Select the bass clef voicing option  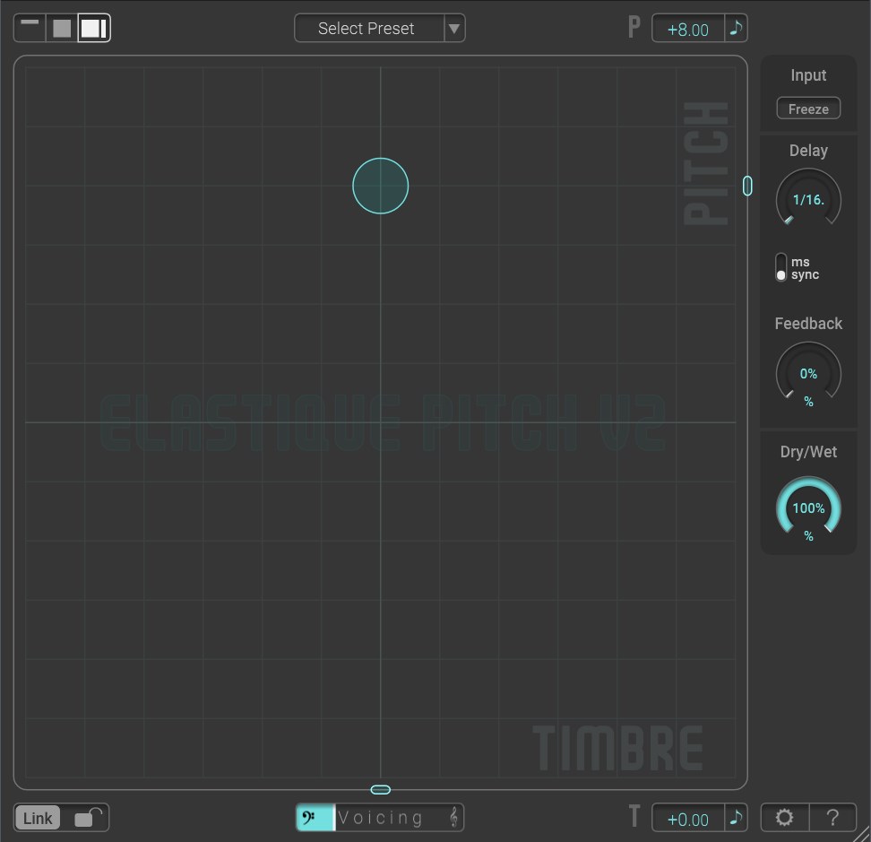(315, 818)
